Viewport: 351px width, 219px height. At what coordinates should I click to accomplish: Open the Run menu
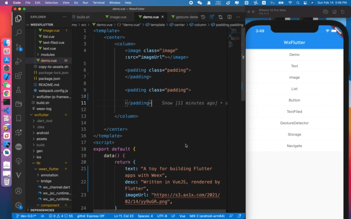(85, 3)
